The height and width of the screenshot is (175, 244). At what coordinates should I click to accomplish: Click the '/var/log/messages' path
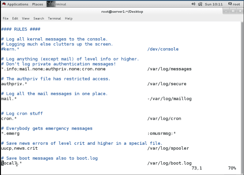(x=170, y=69)
